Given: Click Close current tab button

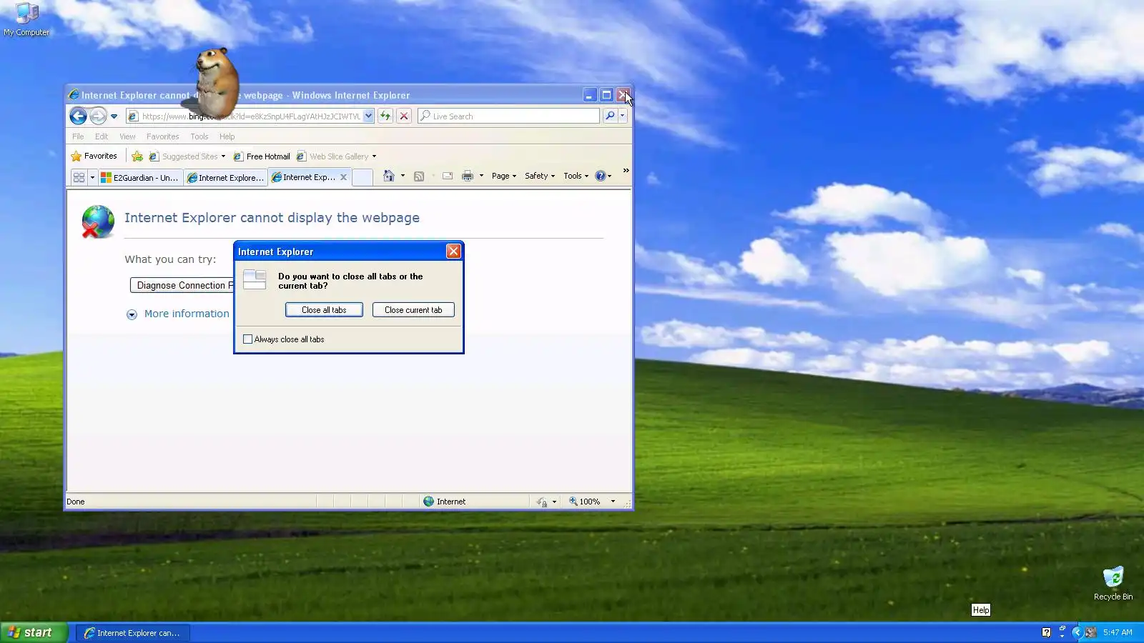Looking at the screenshot, I should click(413, 310).
